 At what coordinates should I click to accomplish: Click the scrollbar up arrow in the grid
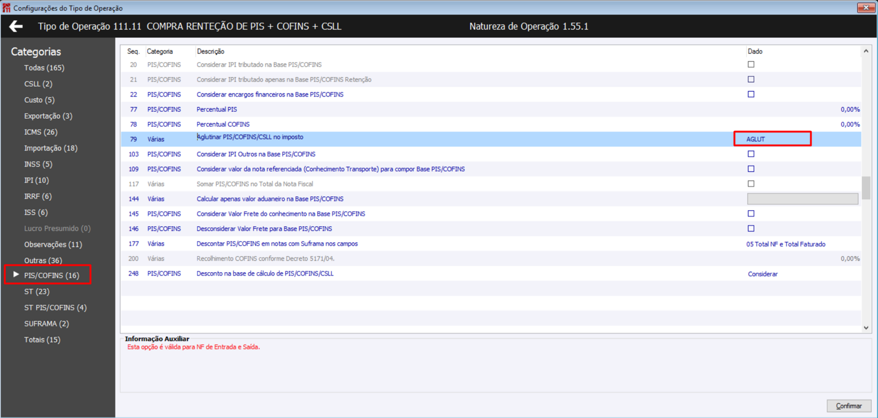pos(866,52)
